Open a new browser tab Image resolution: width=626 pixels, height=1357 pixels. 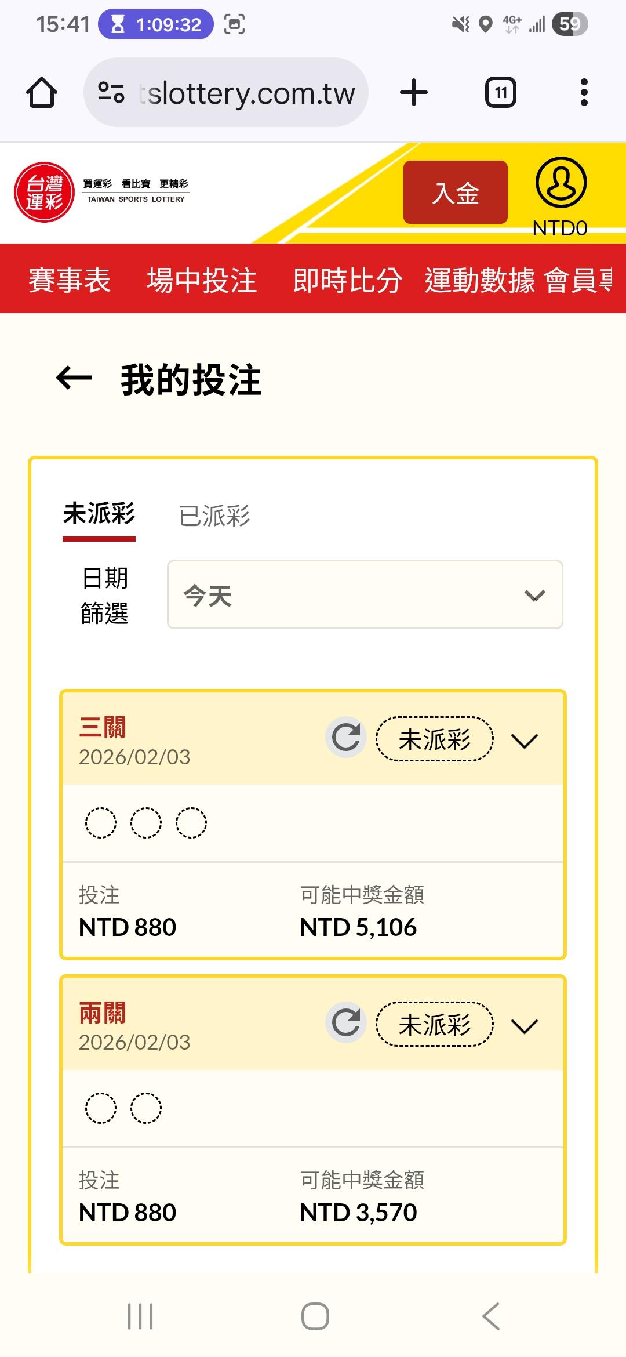[414, 93]
